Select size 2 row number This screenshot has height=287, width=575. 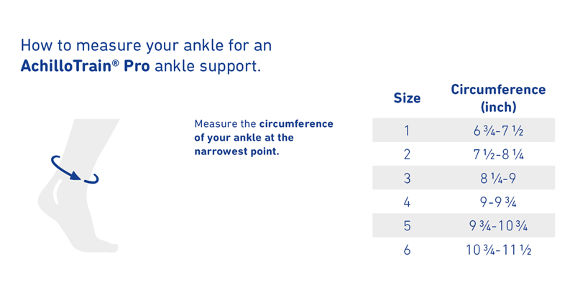[407, 154]
